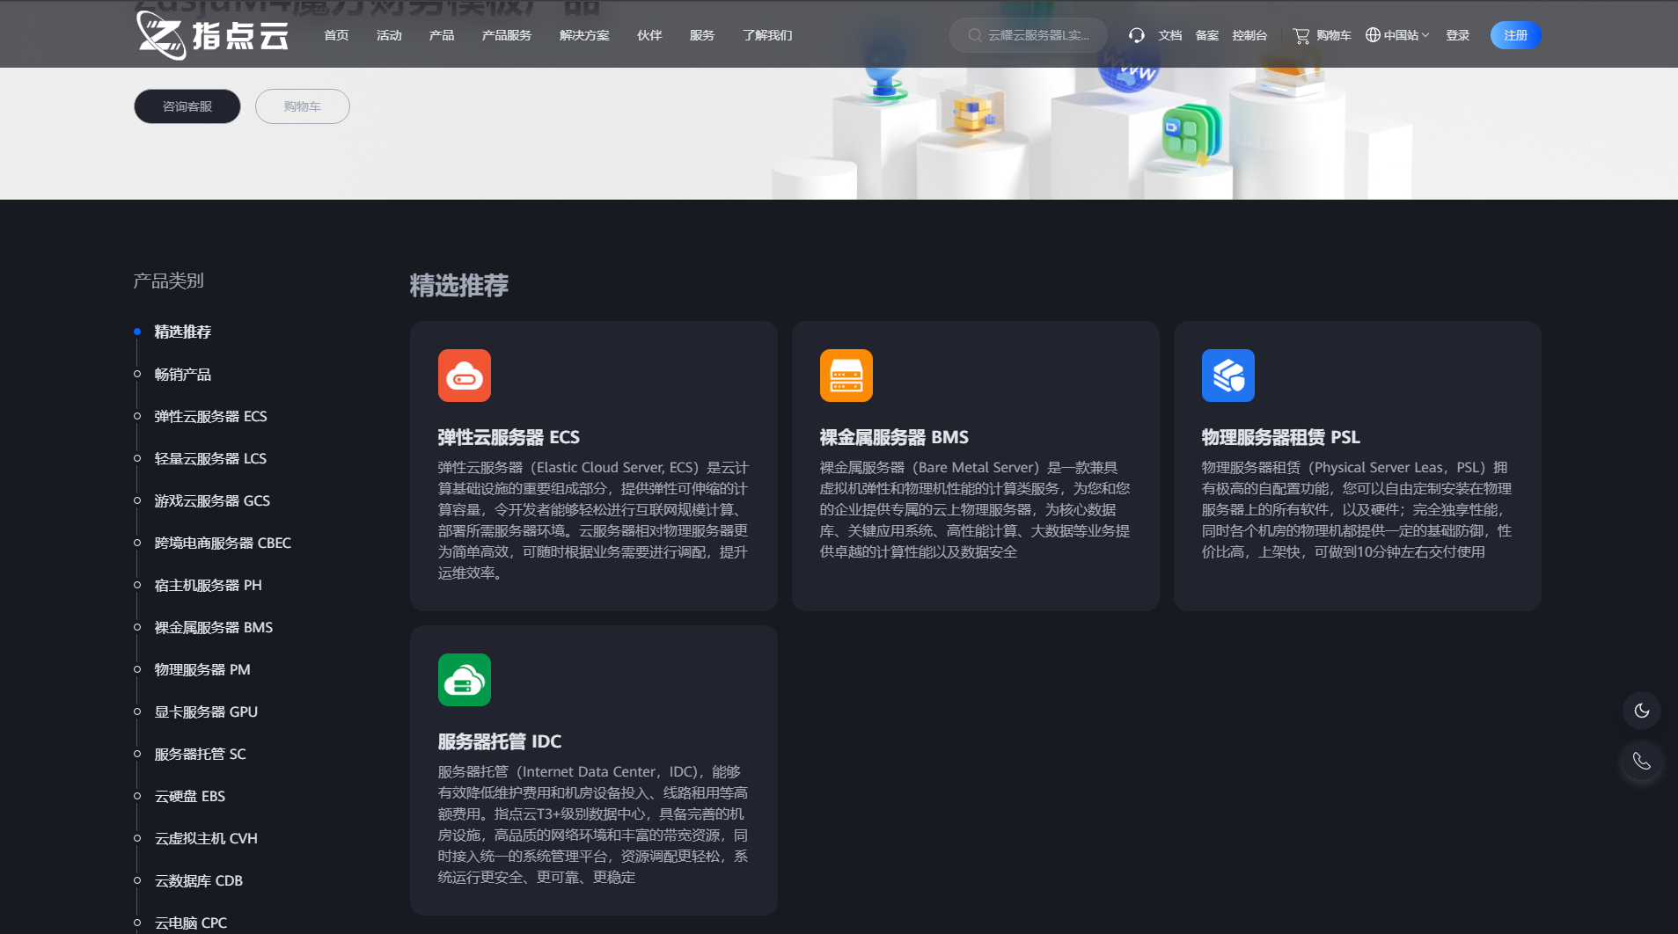Select 显卡服务器 GPU category

coord(206,711)
